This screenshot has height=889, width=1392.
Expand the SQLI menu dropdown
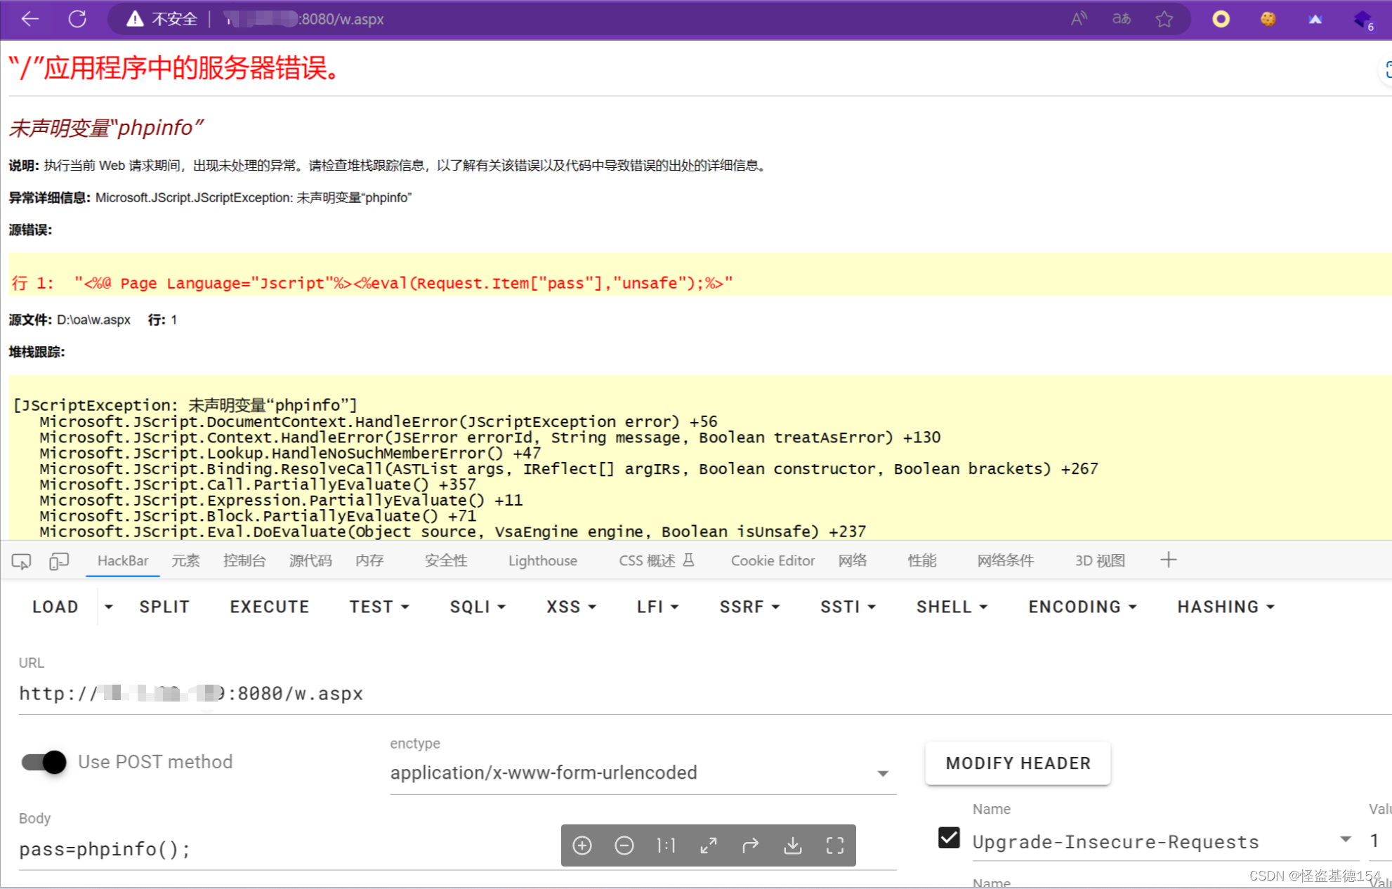[478, 607]
